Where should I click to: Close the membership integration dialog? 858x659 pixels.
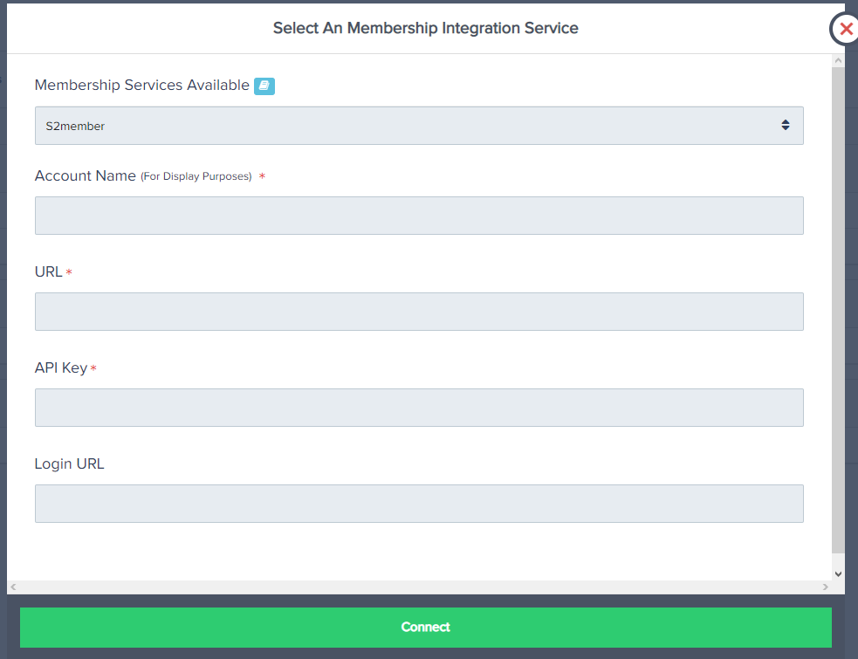(845, 29)
